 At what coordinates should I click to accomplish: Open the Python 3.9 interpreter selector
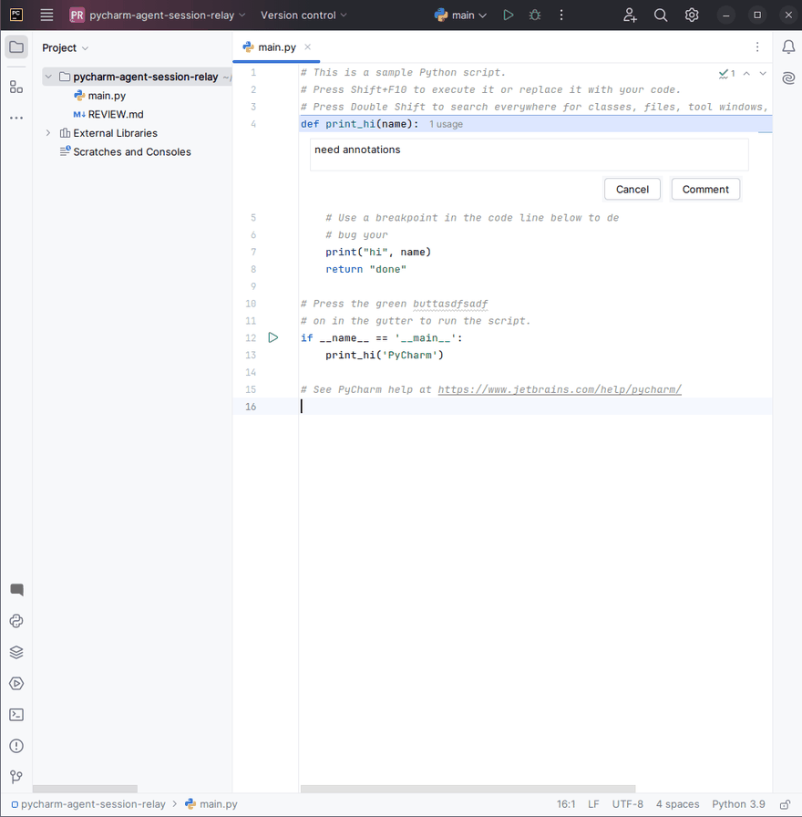pos(738,804)
